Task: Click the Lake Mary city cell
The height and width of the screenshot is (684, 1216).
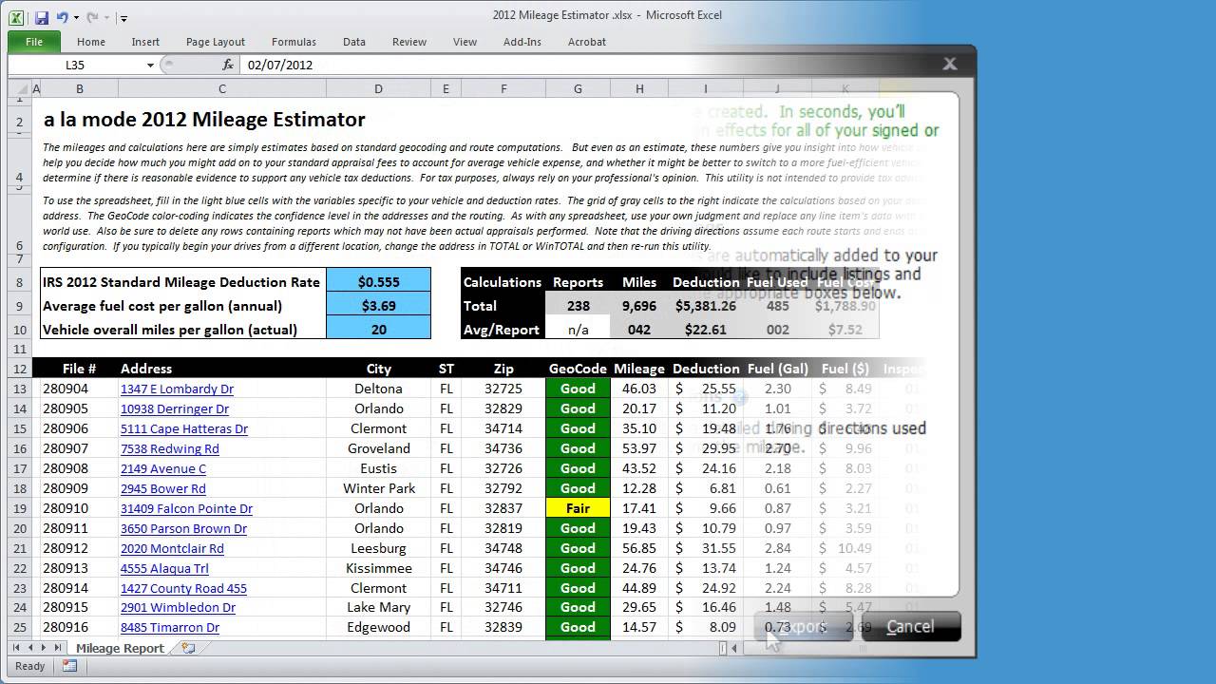Action: tap(378, 608)
